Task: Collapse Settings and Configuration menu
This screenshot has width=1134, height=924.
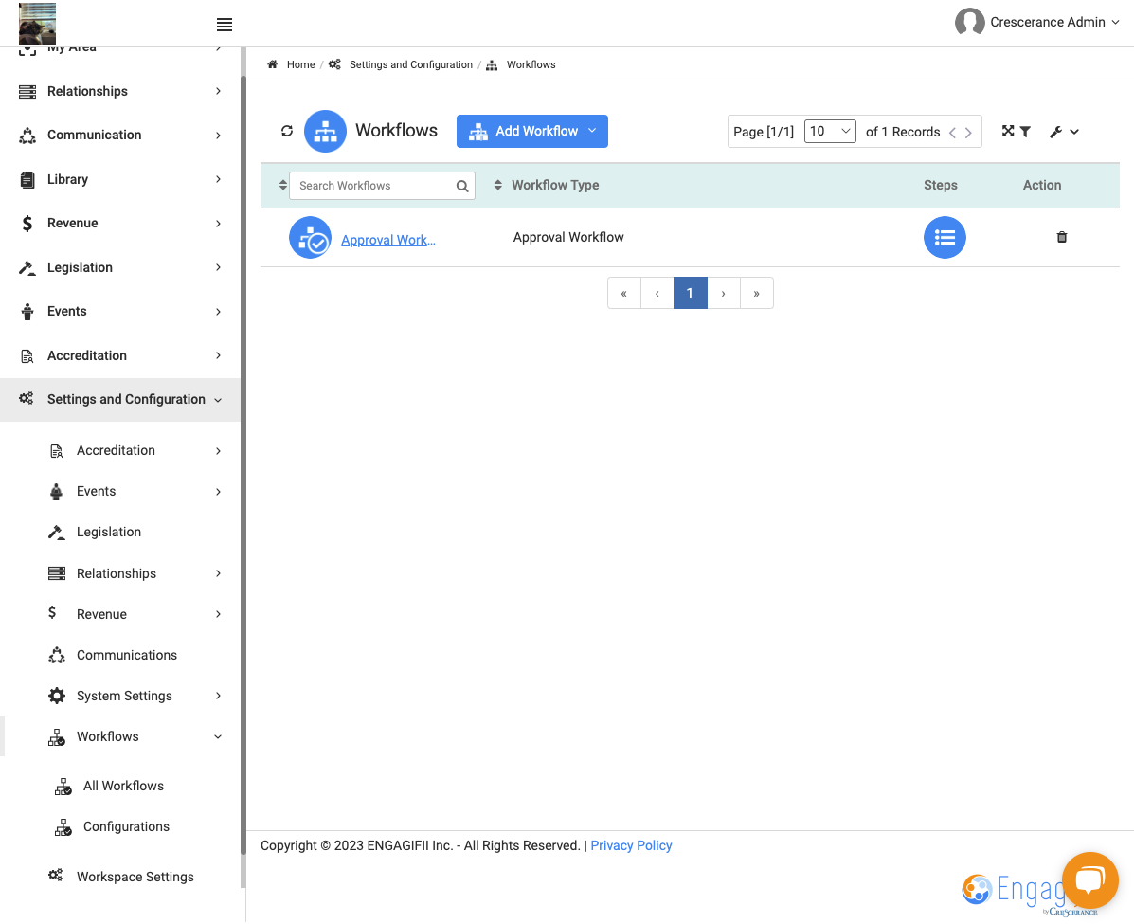Action: [120, 399]
